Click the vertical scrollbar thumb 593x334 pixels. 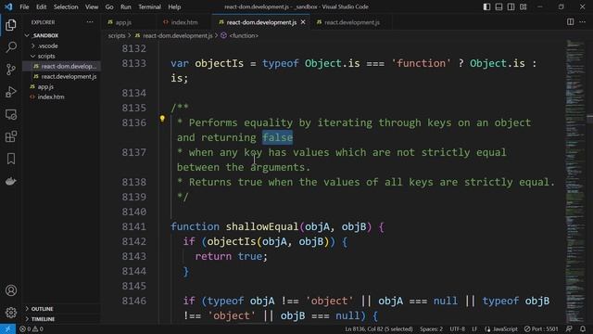(x=590, y=119)
